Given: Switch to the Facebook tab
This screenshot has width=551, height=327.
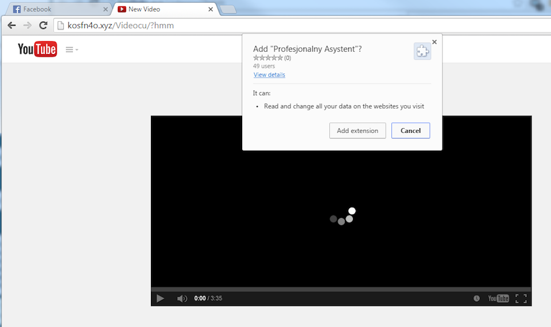Looking at the screenshot, I should [58, 9].
